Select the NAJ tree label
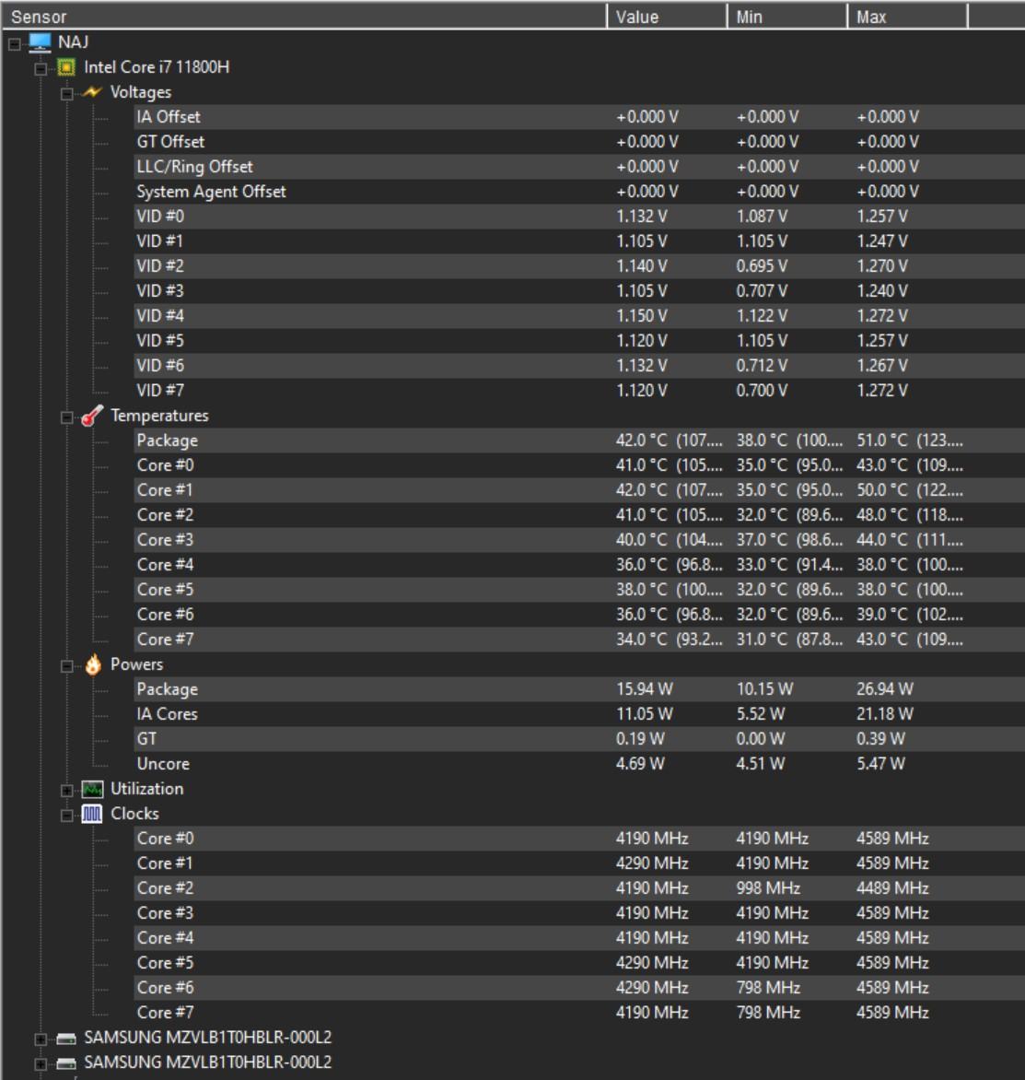1025x1080 pixels. (73, 42)
